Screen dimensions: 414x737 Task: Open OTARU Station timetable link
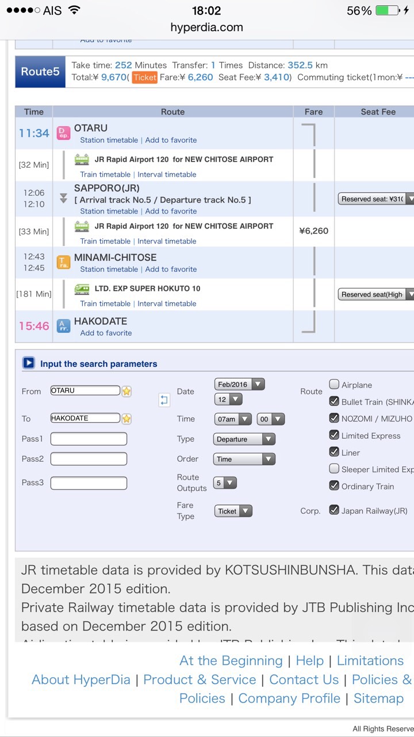click(109, 140)
